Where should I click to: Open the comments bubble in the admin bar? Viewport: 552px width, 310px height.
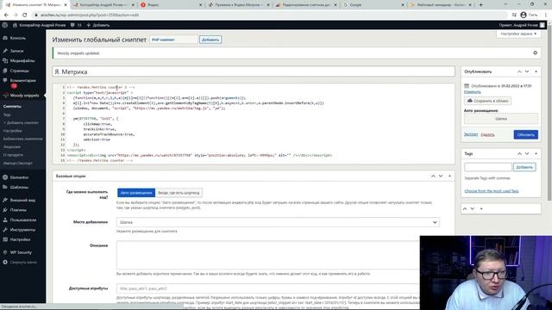76,25
